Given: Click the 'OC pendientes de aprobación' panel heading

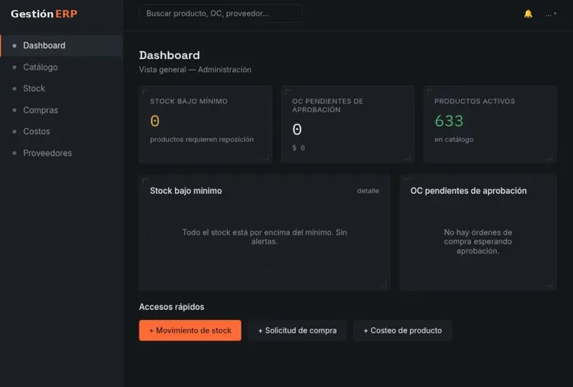Looking at the screenshot, I should (x=468, y=191).
